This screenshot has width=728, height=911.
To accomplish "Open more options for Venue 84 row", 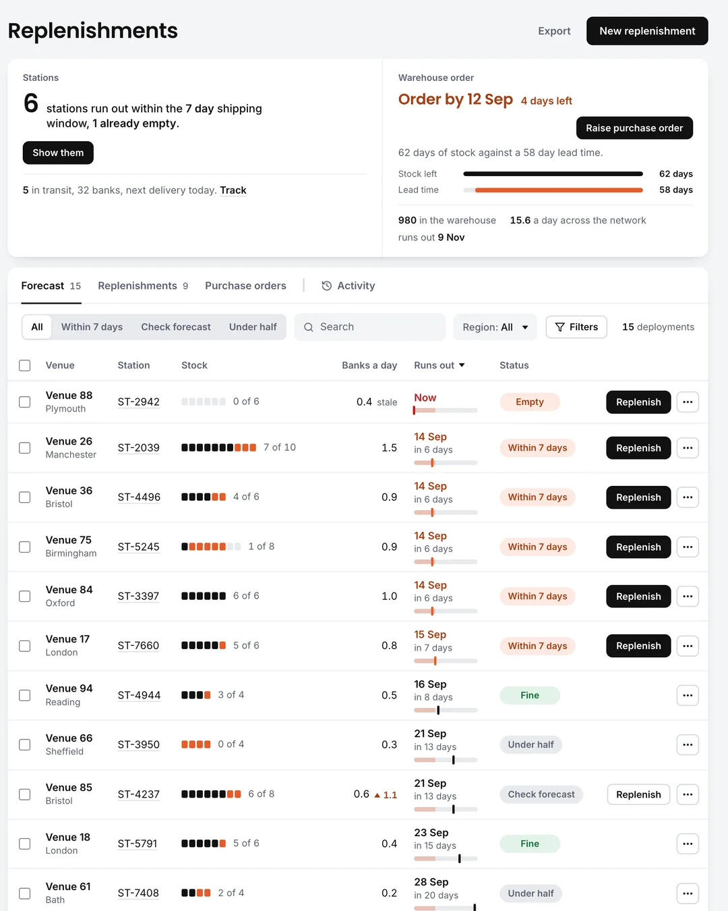I will point(688,597).
